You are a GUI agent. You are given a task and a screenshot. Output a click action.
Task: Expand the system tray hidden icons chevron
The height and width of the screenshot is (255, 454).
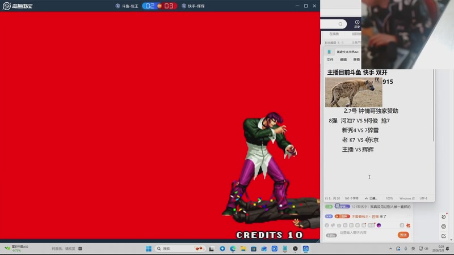pos(390,249)
